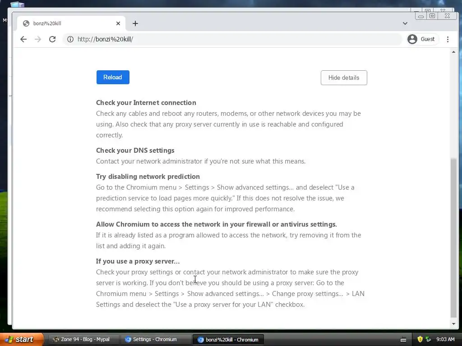The width and height of the screenshot is (462, 346).
Task: Select bonzi%20kill - Chromium taskbar item
Action: pos(228,340)
